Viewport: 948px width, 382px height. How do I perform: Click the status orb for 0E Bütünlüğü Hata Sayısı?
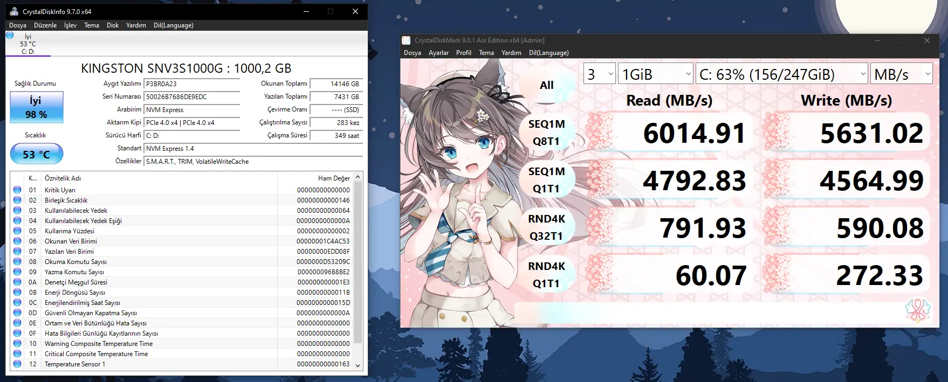point(17,323)
